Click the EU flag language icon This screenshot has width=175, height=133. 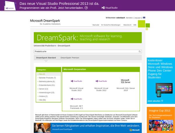pos(144,18)
